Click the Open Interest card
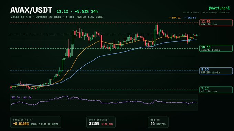Screen dimensions: 234x131 pos(101,122)
